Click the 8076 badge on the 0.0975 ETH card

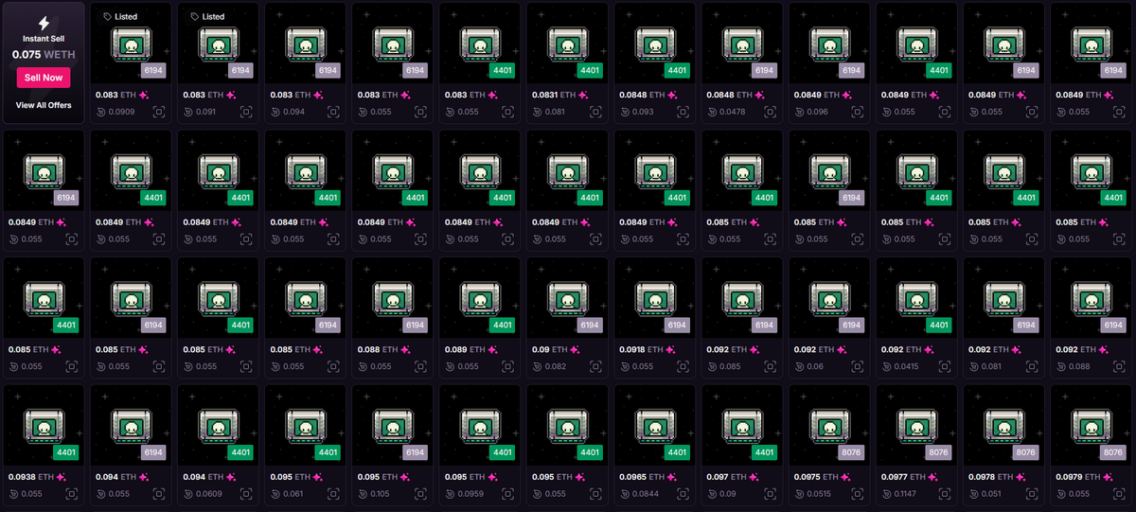tap(851, 452)
